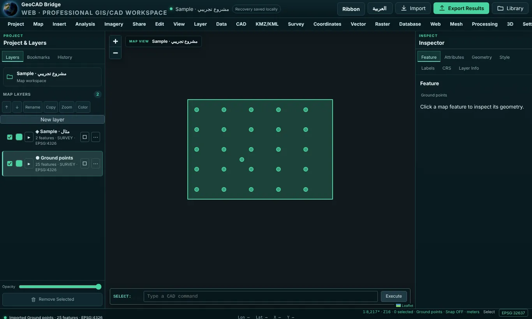Click the folder icon of Sample workspace
The width and height of the screenshot is (532, 319).
point(10,77)
